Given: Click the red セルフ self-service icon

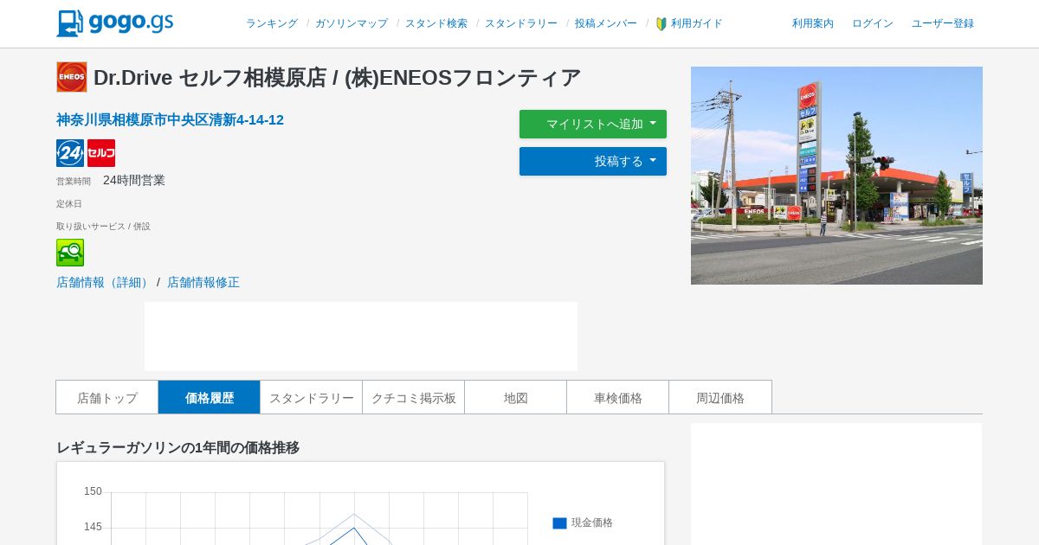Looking at the screenshot, I should point(101,153).
